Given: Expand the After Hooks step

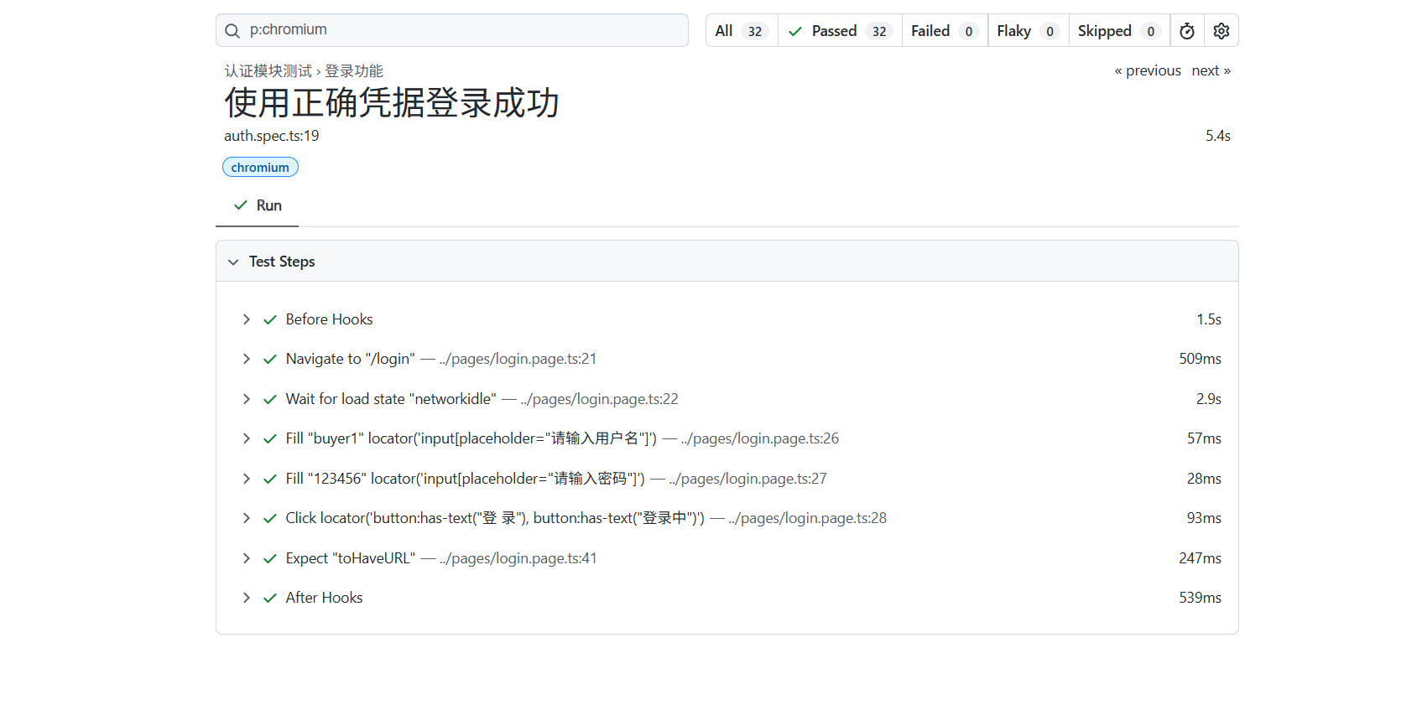Looking at the screenshot, I should [x=246, y=598].
